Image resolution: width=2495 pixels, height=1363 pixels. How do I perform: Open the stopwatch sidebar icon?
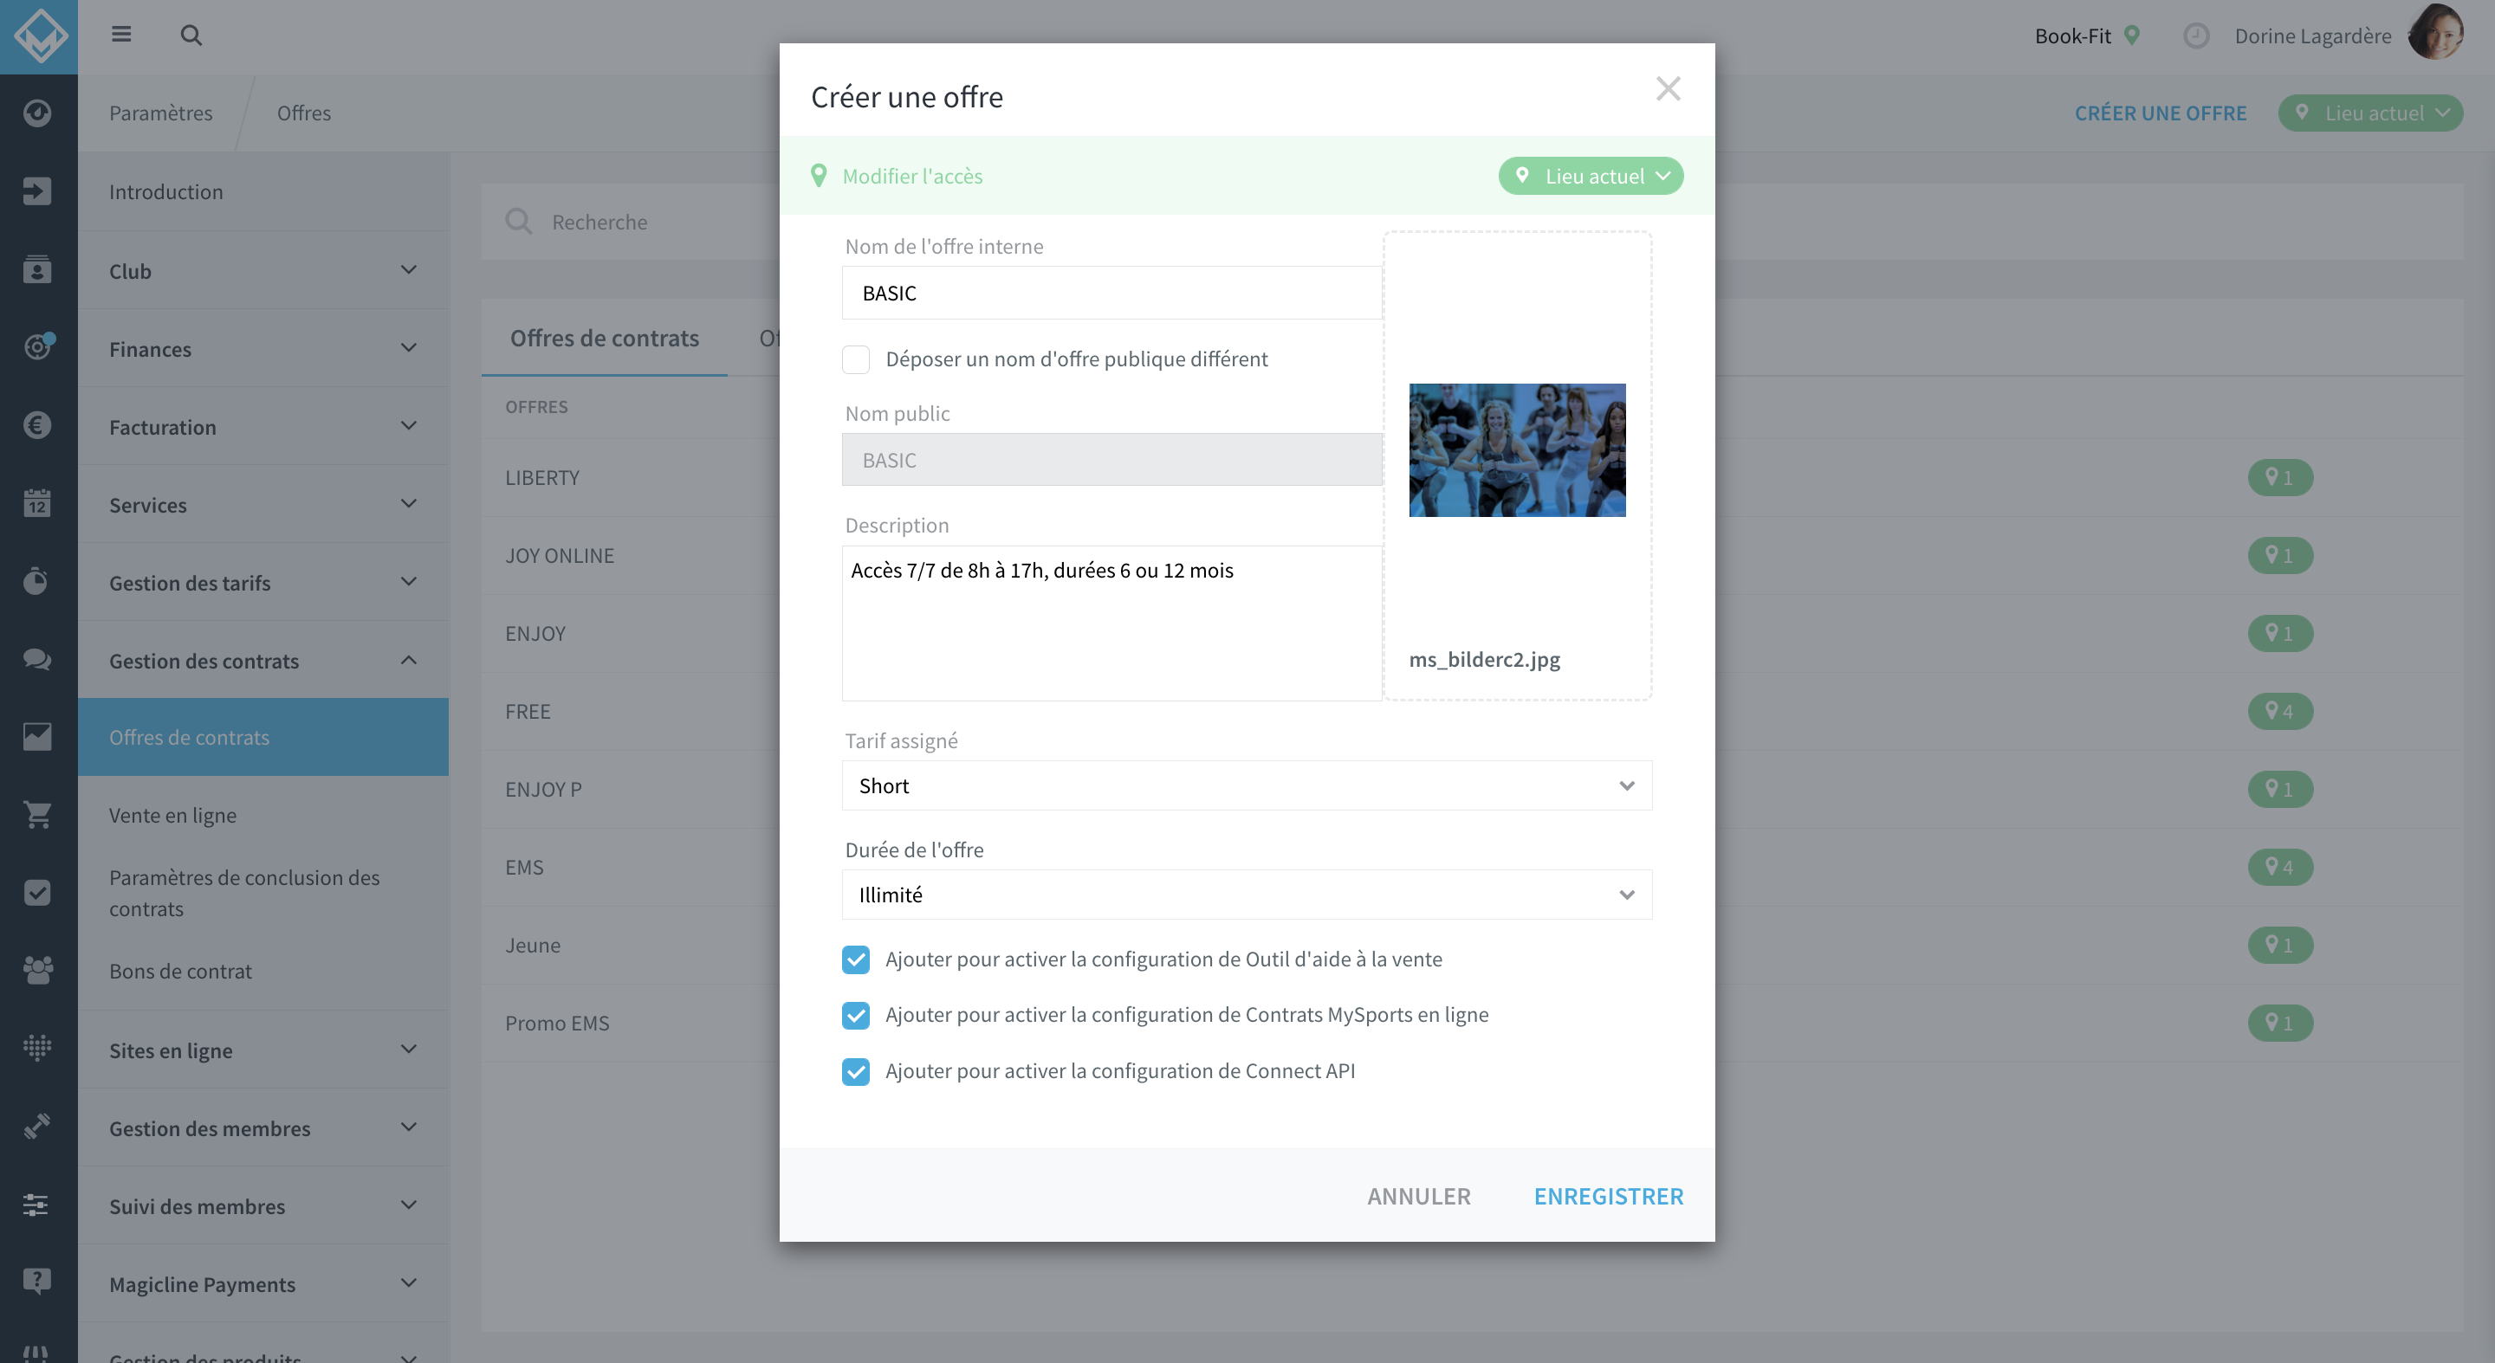click(36, 580)
